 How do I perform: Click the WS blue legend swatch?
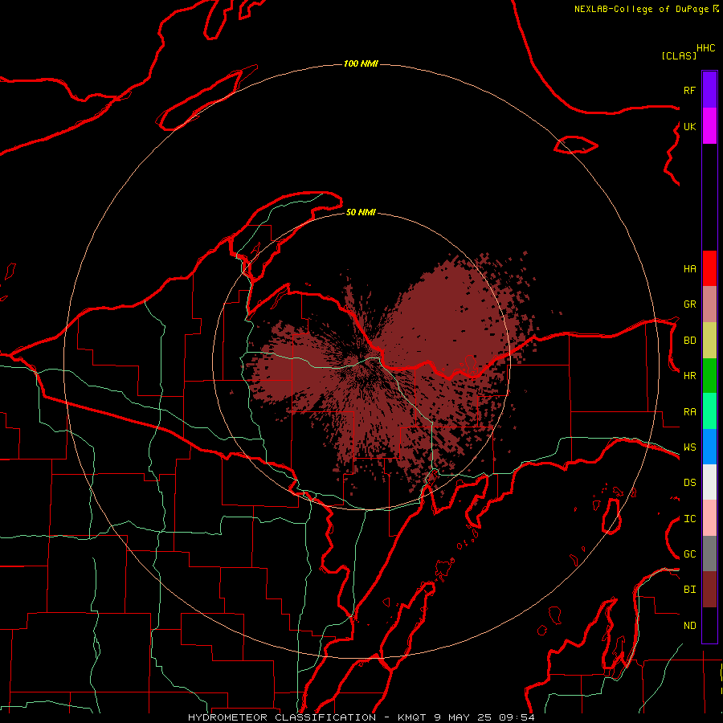coord(709,447)
